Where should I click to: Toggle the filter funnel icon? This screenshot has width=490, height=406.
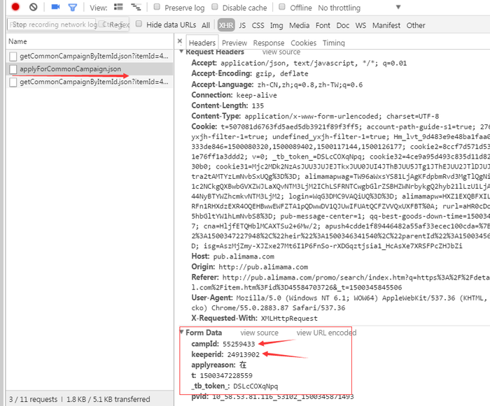click(73, 7)
